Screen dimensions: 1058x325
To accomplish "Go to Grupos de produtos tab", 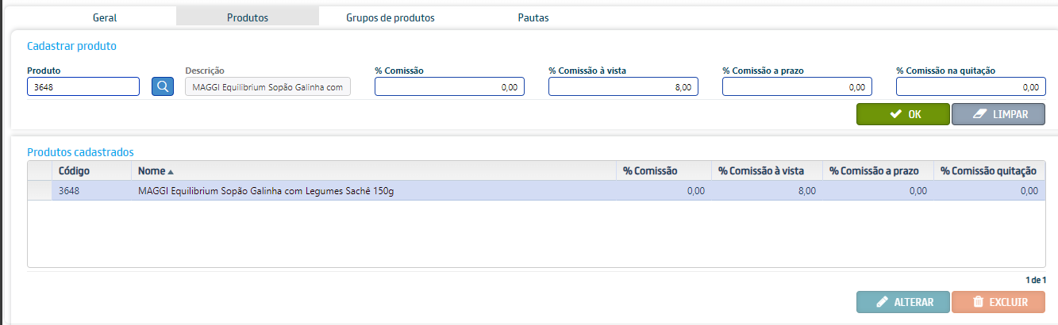I will [x=390, y=17].
